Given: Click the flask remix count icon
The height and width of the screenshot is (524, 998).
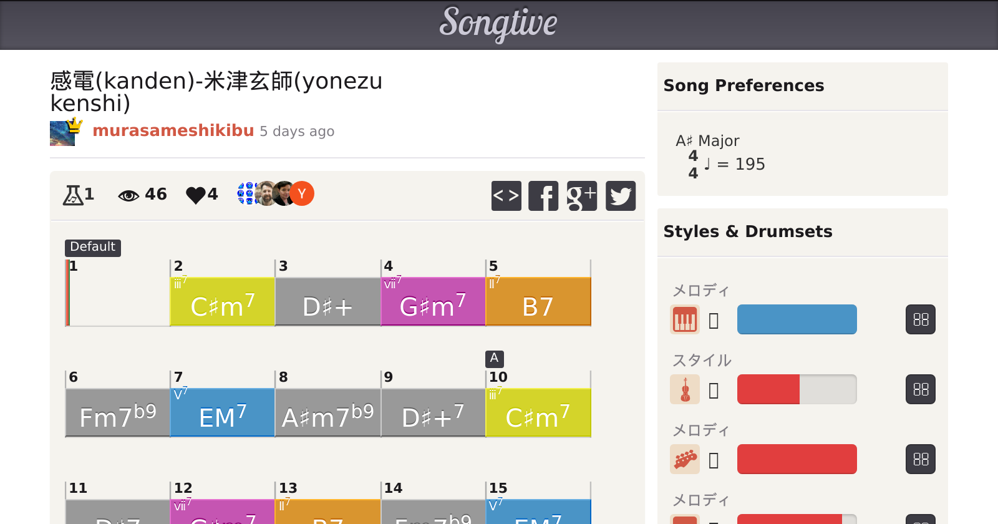Looking at the screenshot, I should coord(73,195).
